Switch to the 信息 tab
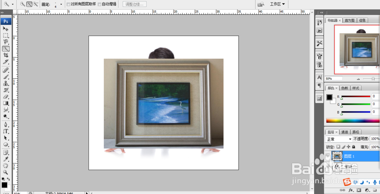 [x=362, y=21]
